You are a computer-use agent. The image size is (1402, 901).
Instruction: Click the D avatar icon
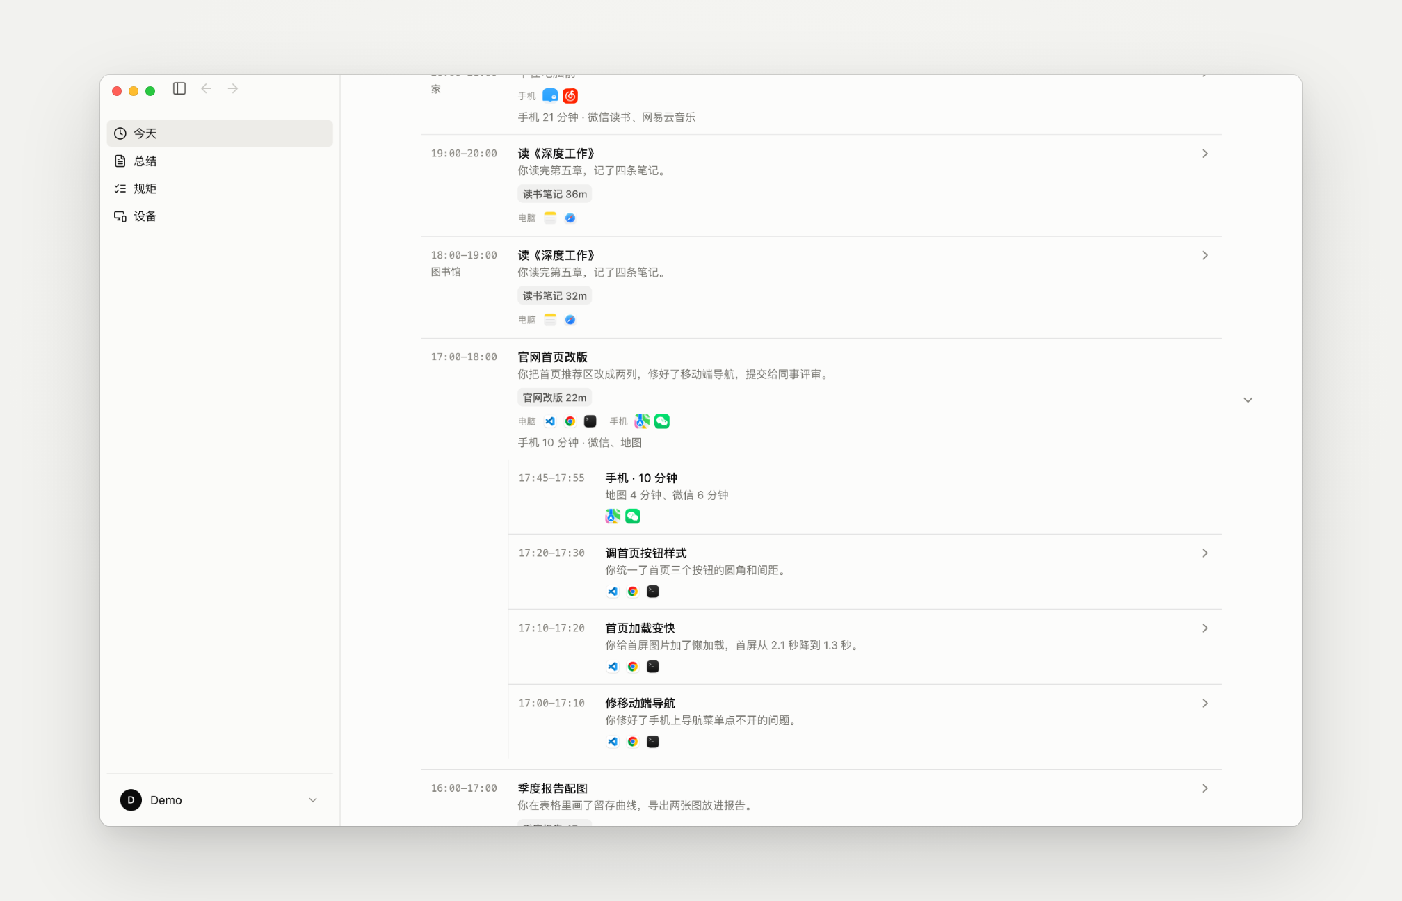pyautogui.click(x=131, y=800)
